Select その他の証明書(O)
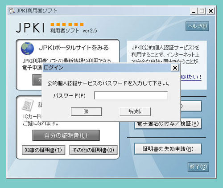223x188 pixels. tap(93, 150)
